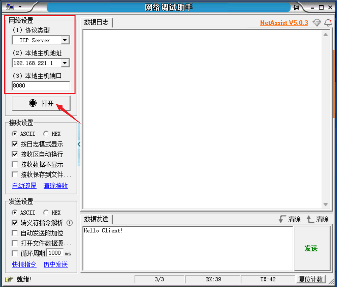
Task: Click the up-arrow 清除 clear icon
Action: coord(317,219)
